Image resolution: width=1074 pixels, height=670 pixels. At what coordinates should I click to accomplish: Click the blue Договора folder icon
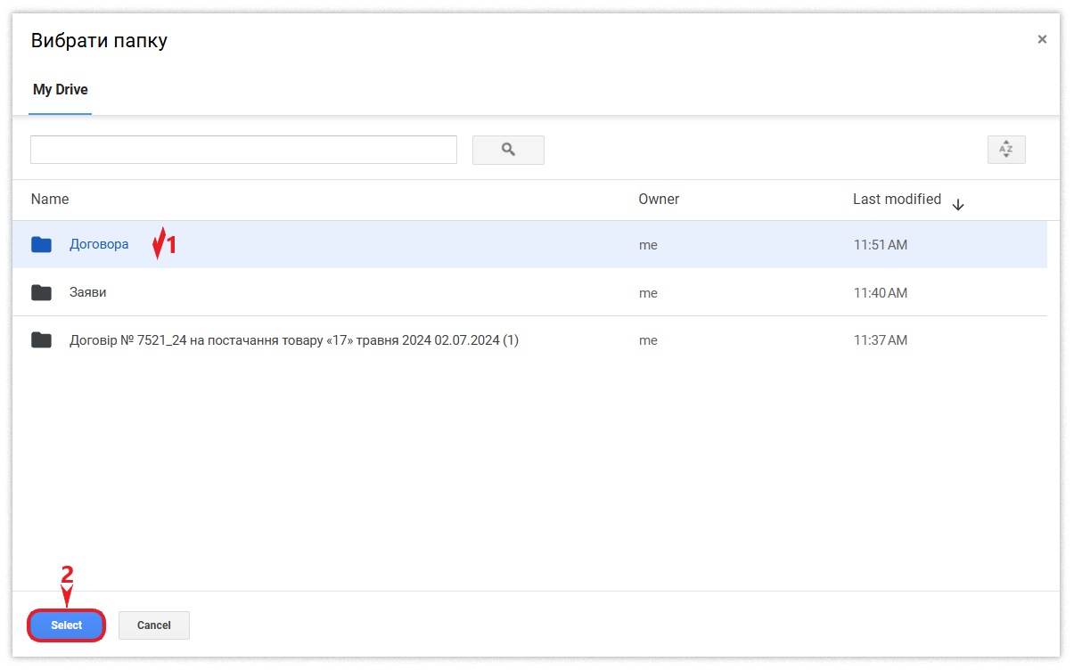(x=41, y=245)
